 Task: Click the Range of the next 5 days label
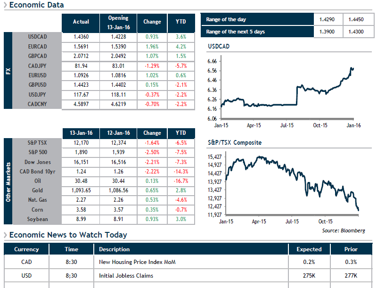[235, 32]
